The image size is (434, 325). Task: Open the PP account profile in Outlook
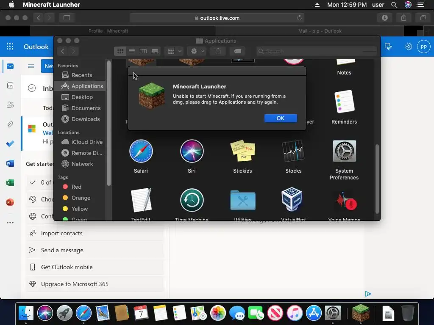(423, 47)
